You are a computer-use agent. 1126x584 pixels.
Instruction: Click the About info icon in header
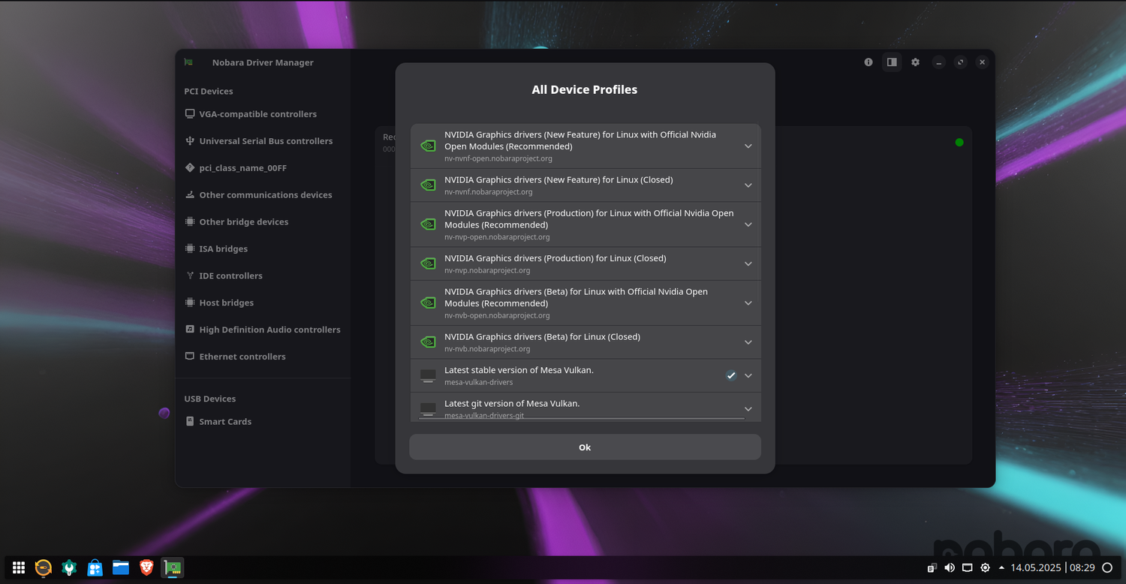(x=869, y=62)
